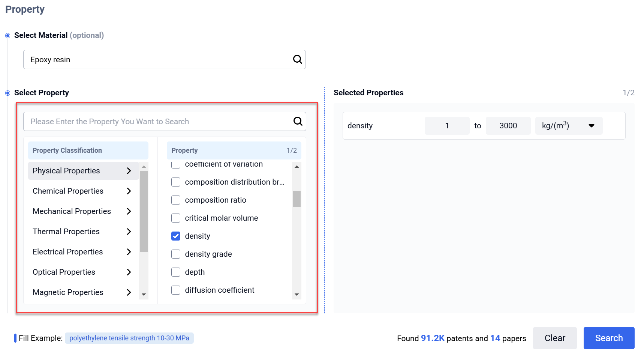Expand the Optical Properties category
This screenshot has width=644, height=349.
(x=129, y=272)
